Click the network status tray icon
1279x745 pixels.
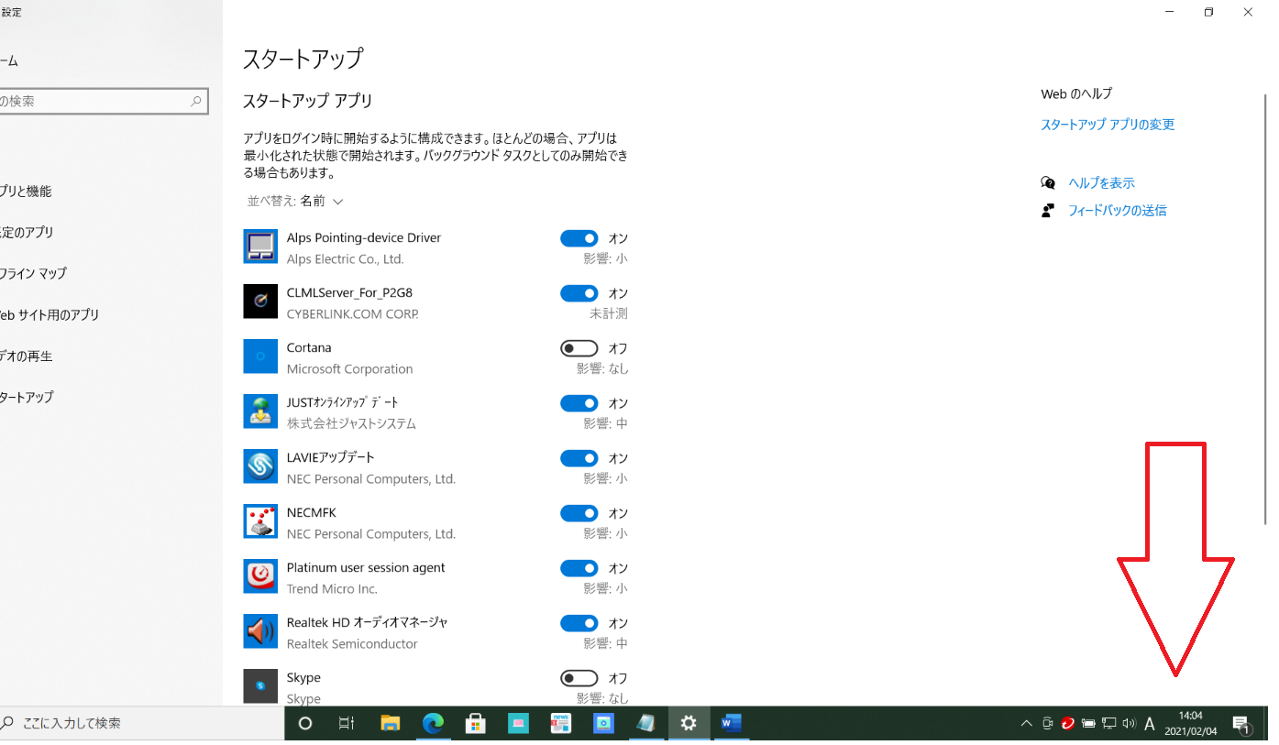(x=1108, y=724)
